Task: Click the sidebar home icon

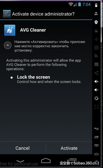Action: click(96, 154)
